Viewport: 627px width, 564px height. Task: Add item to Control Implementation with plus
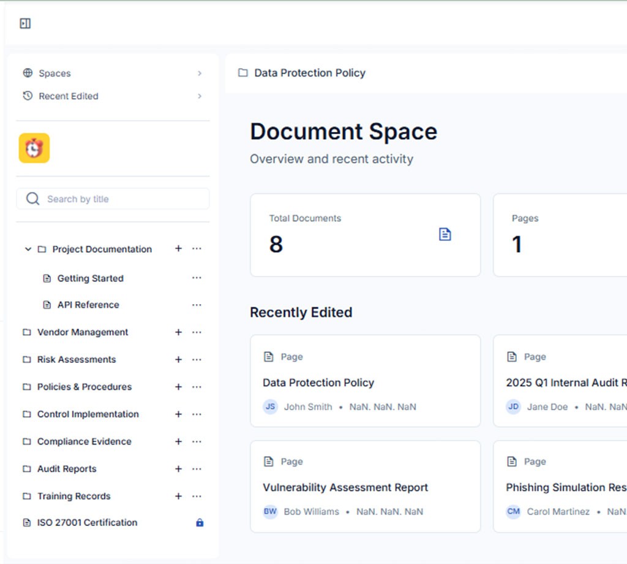(x=178, y=414)
